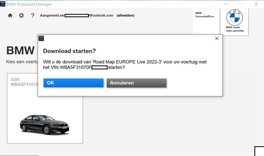This screenshot has height=156, width=264.
Task: Click the 'Download starten?' heading
Action: click(x=69, y=51)
